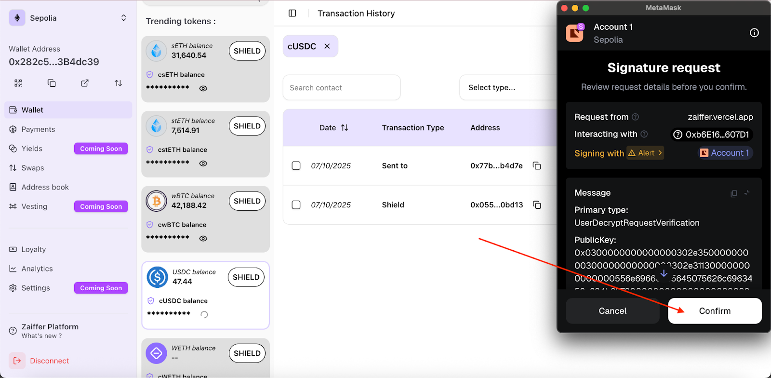This screenshot has width=771, height=378.
Task: Toggle the sidebar panel icon
Action: click(x=292, y=13)
